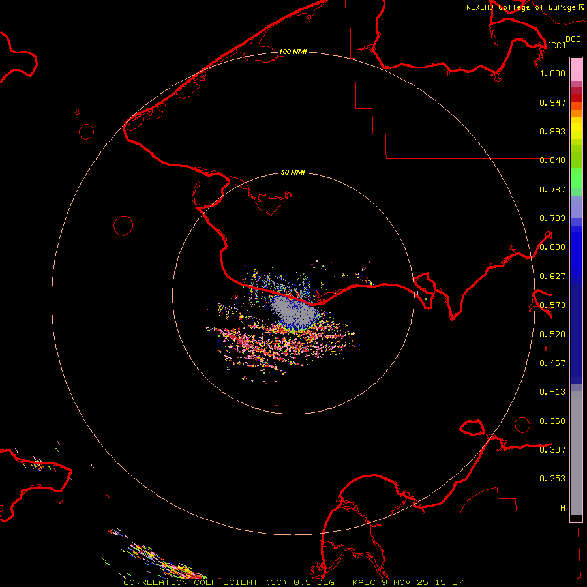Click the 0.253 scale value
587x587 pixels.
click(x=552, y=479)
